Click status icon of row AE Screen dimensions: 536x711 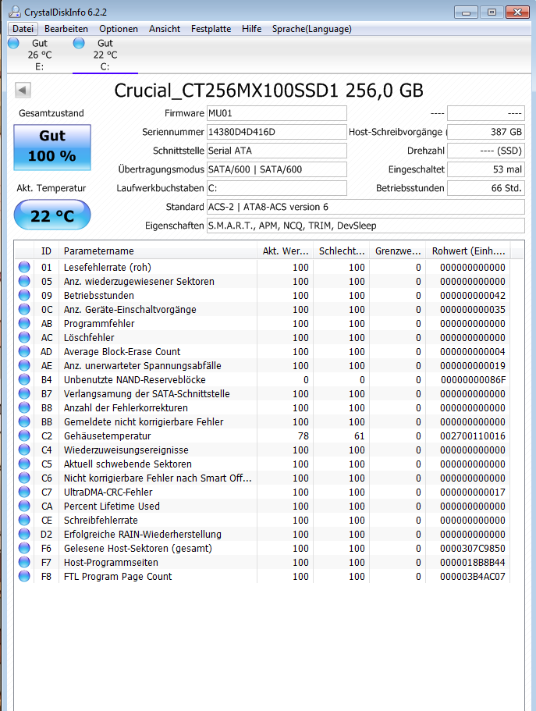24,365
